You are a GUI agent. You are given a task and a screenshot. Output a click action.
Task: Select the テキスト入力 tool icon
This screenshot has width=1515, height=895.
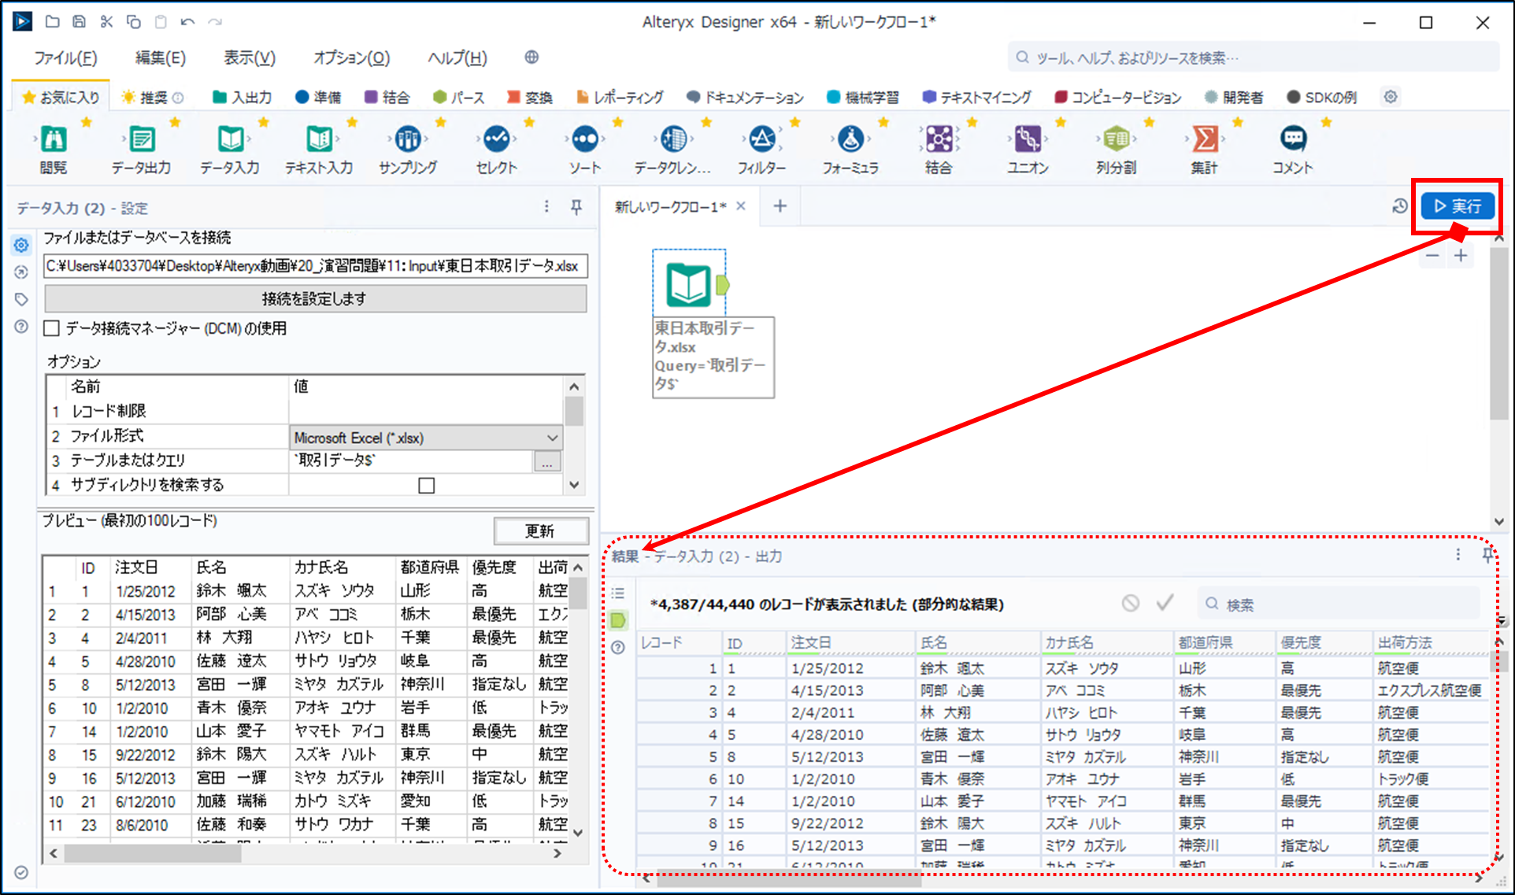pos(319,140)
